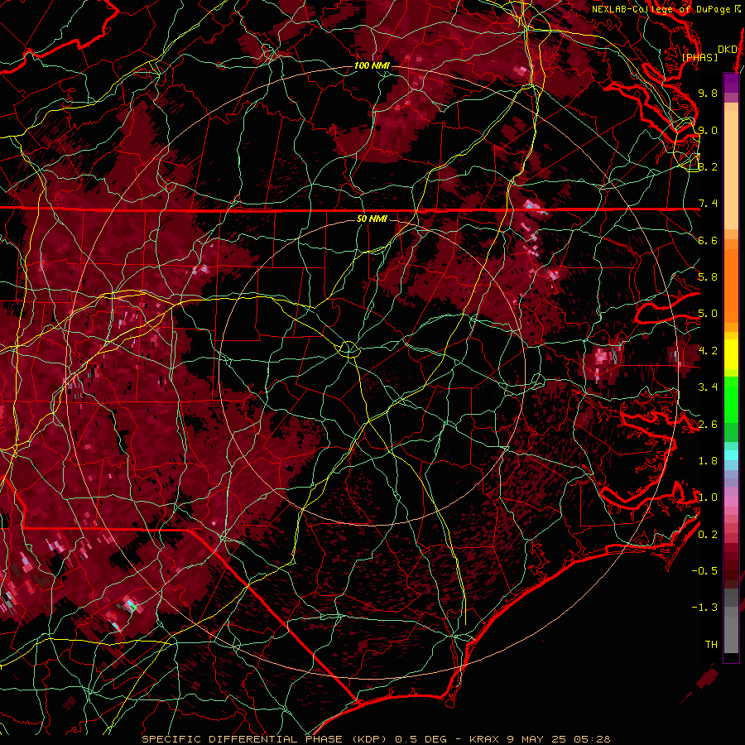Click the -1.3 value on the color scale
This screenshot has height=745, width=745.
click(704, 608)
